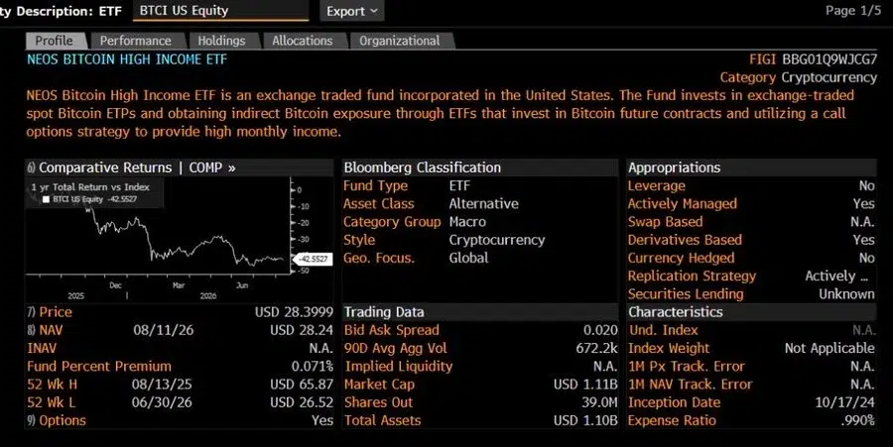893x447 pixels.
Task: Click Index Weight Not Applicable value
Action: click(x=829, y=348)
